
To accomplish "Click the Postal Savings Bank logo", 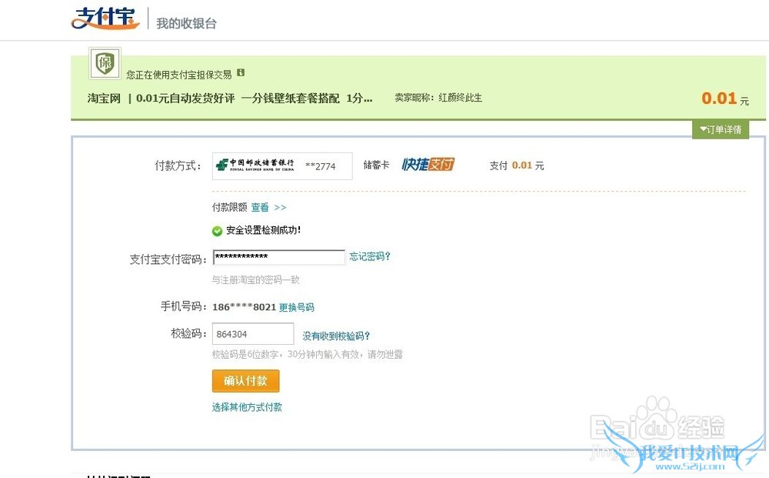I will coord(255,165).
